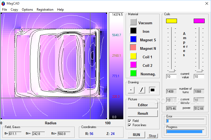
Task: Click the 14374.5 scale maximum label
Action: click(117, 15)
